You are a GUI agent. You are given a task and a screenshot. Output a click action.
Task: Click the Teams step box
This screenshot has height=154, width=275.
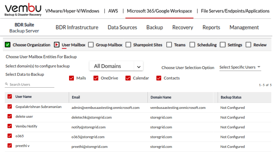169,44
